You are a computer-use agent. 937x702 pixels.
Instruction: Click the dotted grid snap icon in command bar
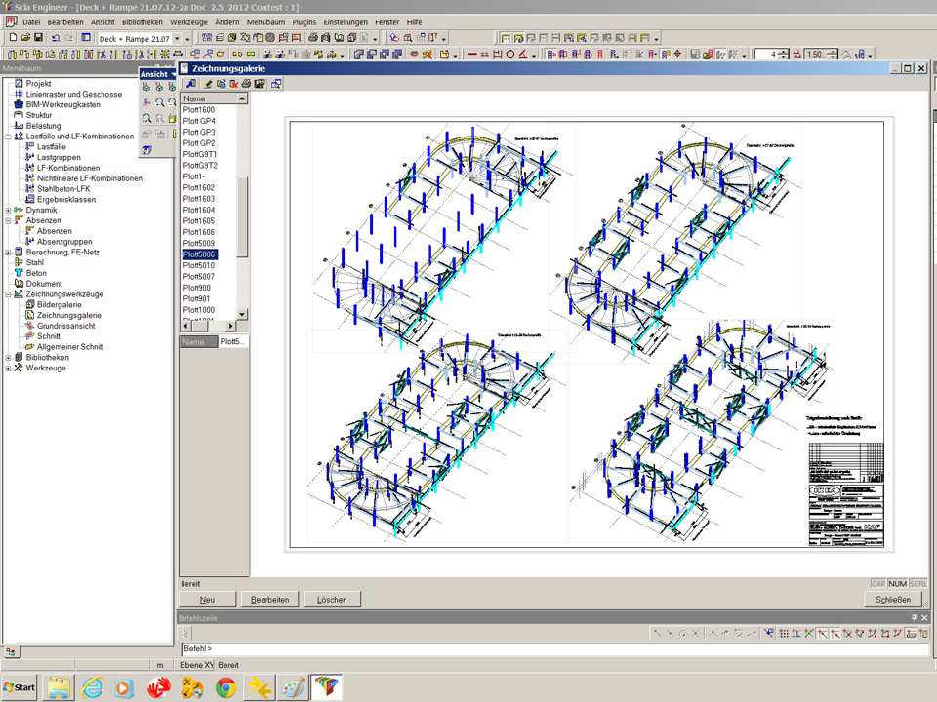pos(784,634)
